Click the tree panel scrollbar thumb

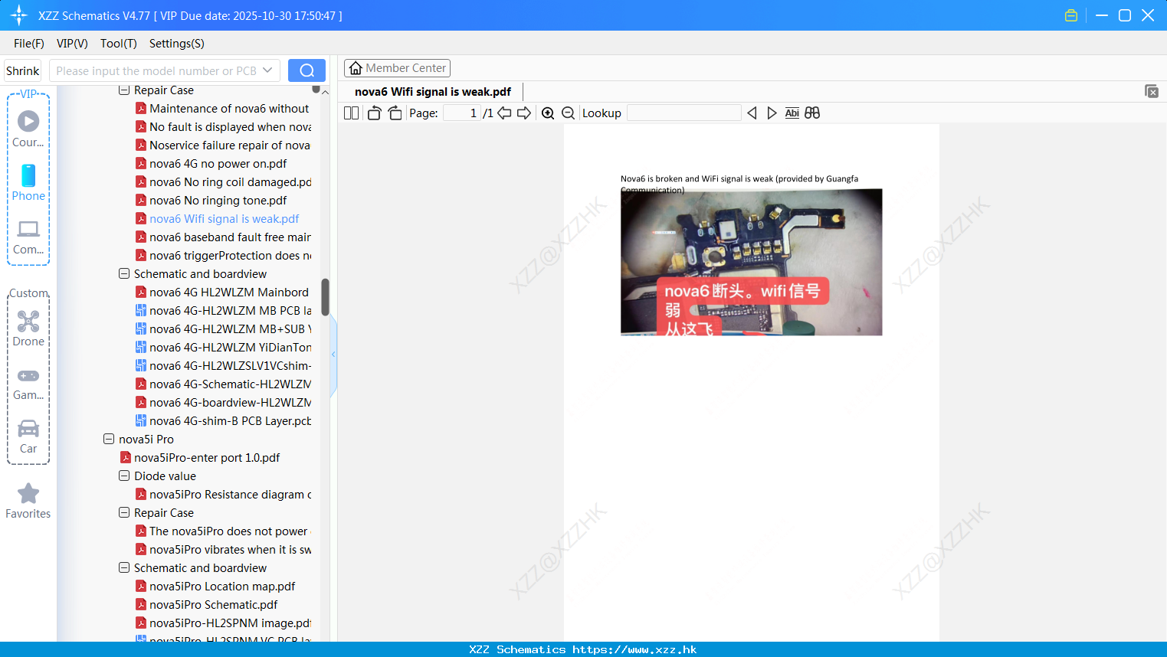point(325,297)
